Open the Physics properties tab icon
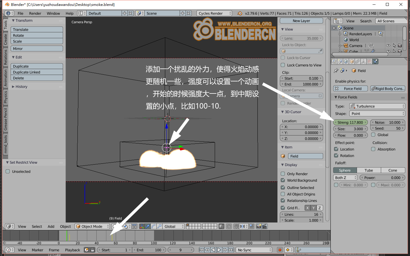Screen dimensions: 410x256 [x=376, y=61]
